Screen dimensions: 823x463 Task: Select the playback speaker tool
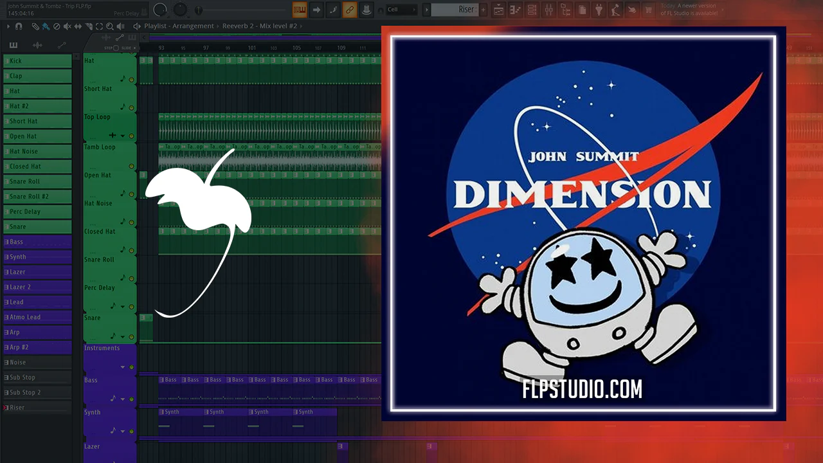(x=120, y=26)
